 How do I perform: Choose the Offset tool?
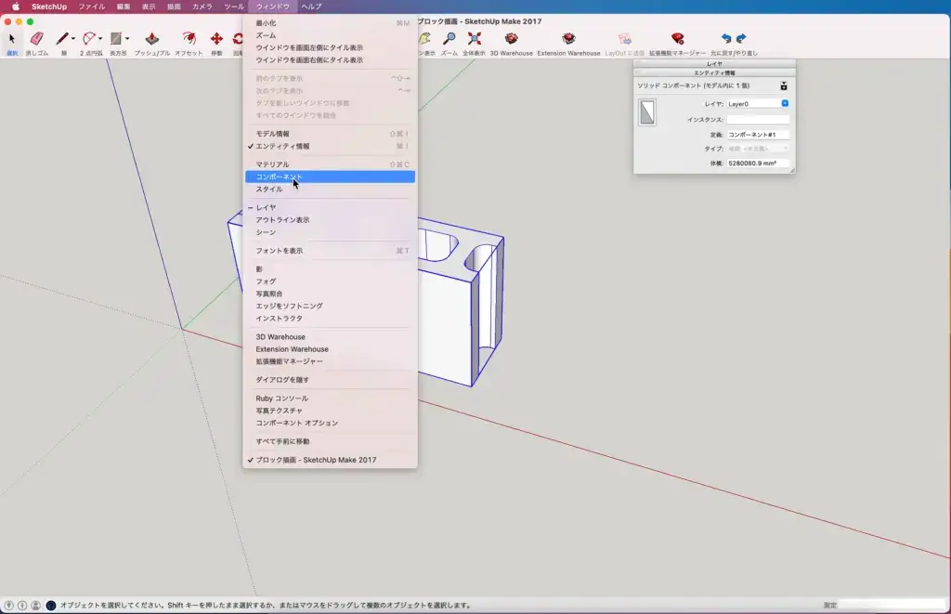click(189, 39)
